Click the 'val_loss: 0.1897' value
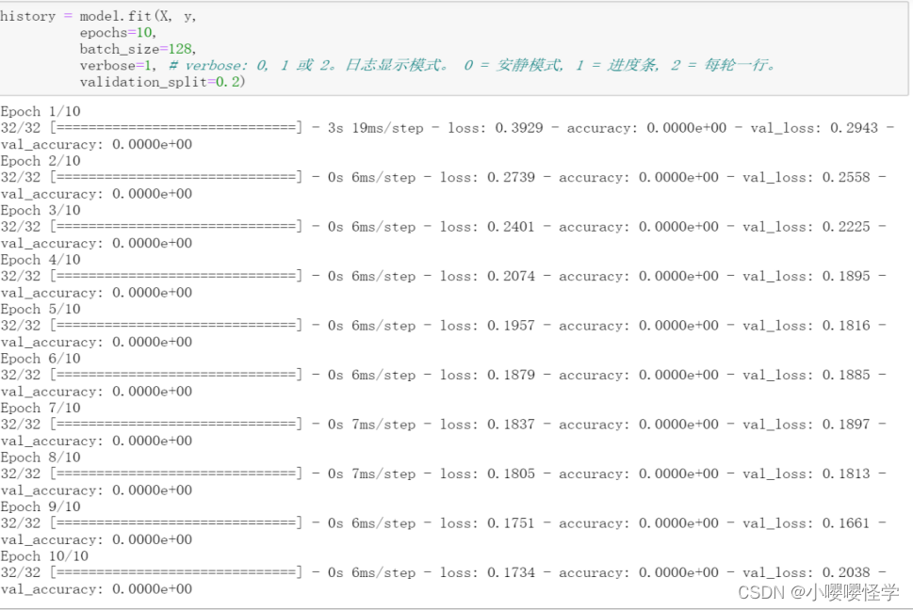The height and width of the screenshot is (610, 913). [x=806, y=425]
